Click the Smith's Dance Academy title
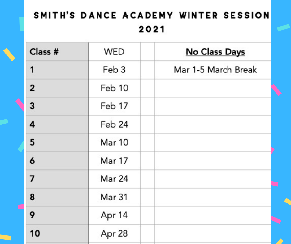 click(x=152, y=15)
